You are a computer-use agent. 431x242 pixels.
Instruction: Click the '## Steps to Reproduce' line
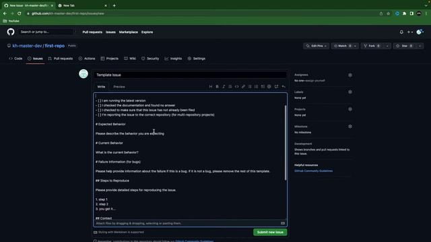(112, 181)
